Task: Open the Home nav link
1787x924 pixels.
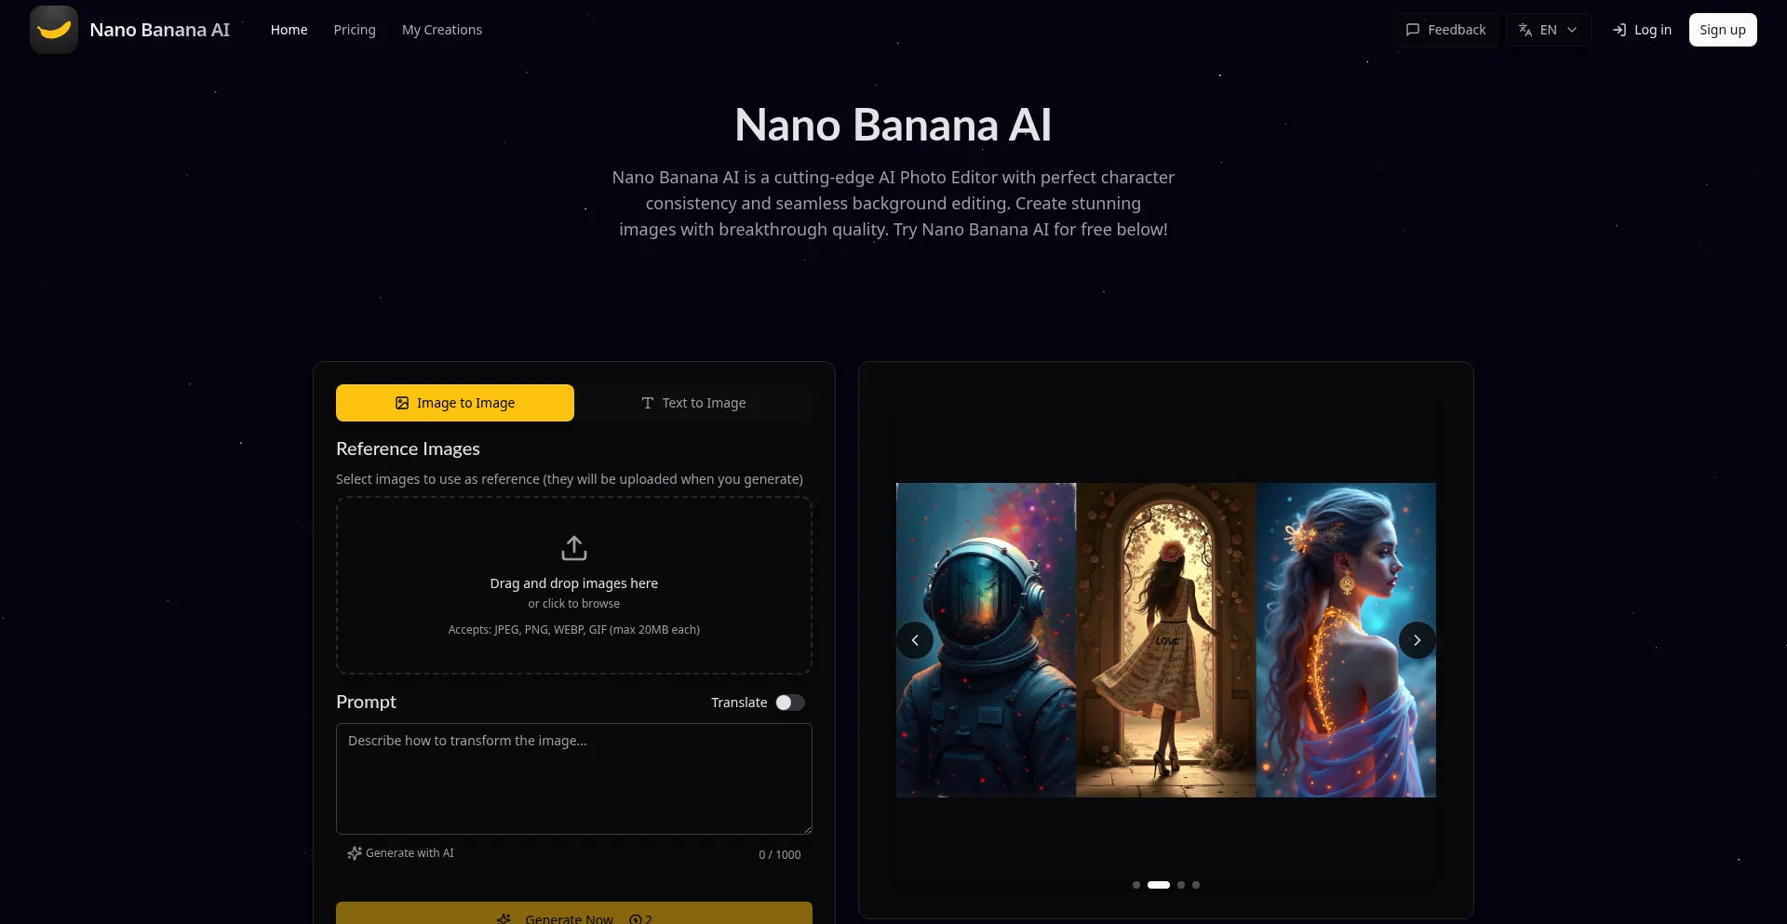Action: [289, 30]
